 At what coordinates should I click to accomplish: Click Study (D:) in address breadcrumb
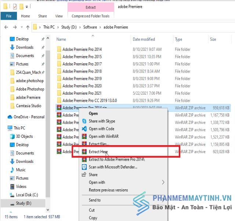click(69, 27)
